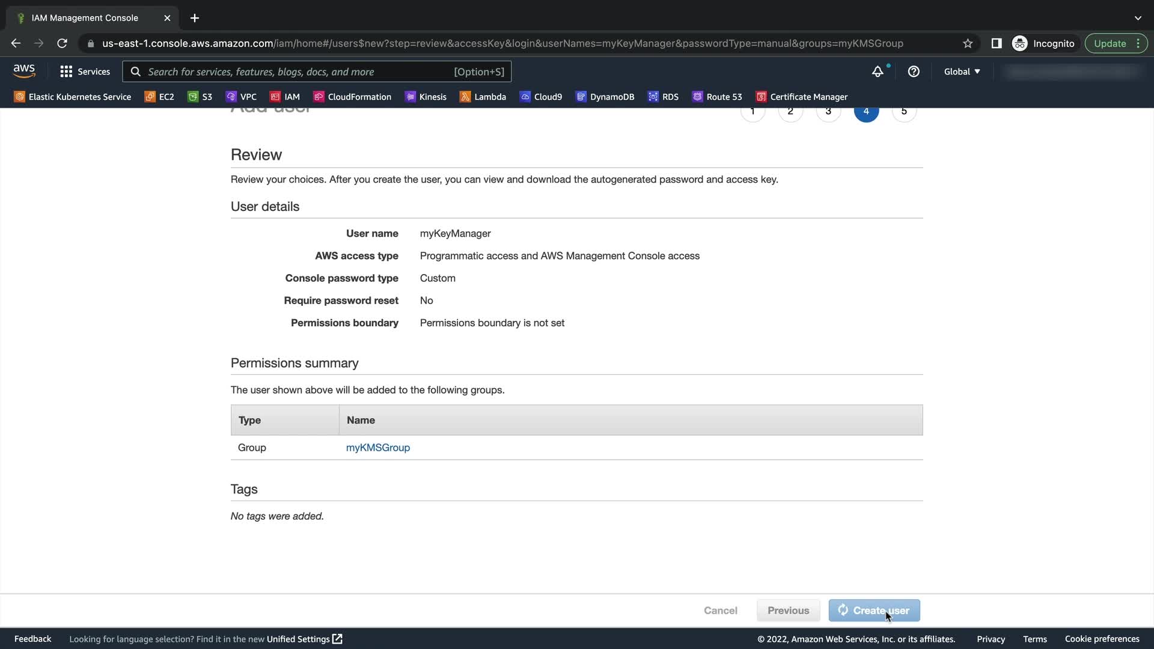Open the myKMSGroup group link
This screenshot has height=649, width=1154.
[378, 448]
